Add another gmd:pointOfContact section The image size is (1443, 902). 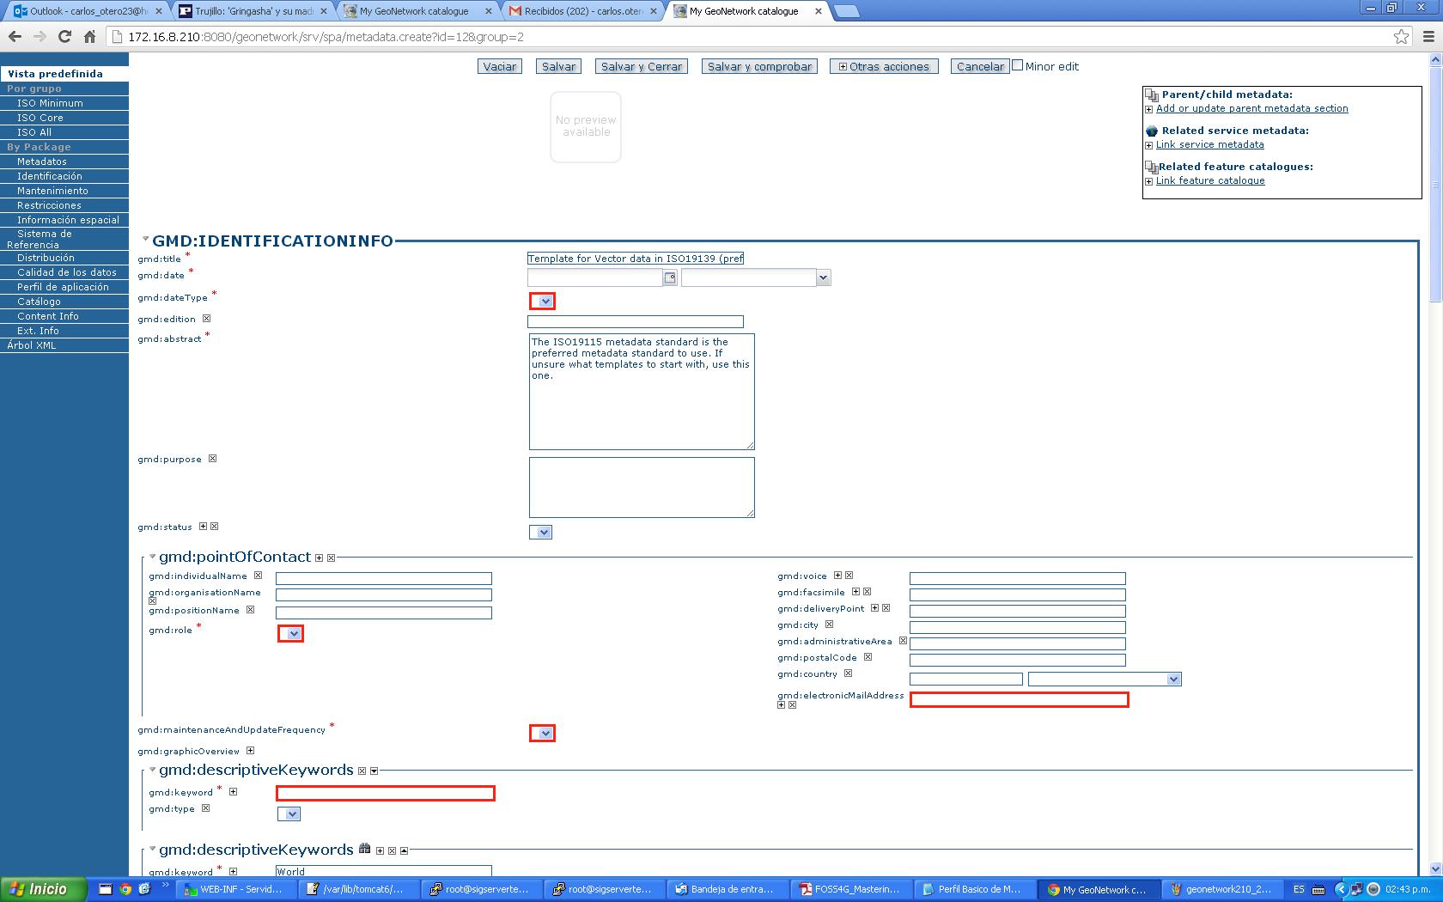tap(319, 558)
